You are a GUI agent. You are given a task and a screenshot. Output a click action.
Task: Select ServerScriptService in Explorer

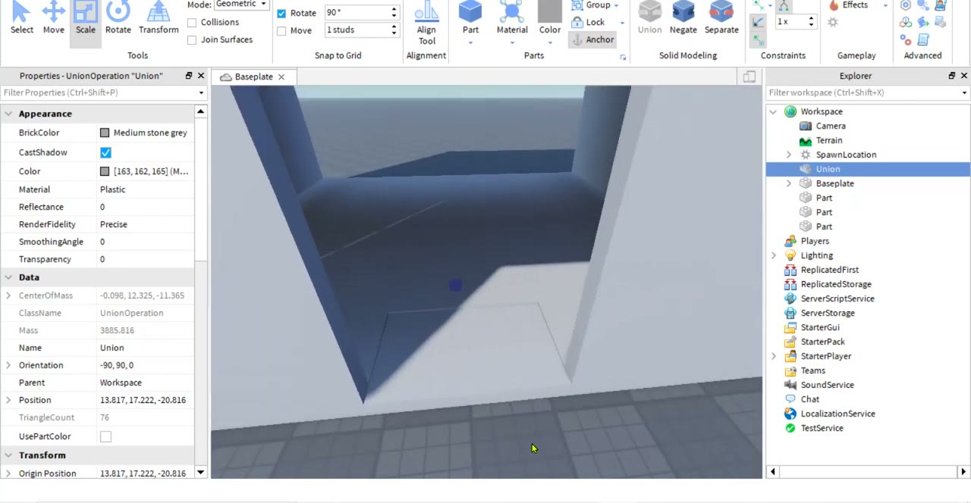(x=837, y=298)
